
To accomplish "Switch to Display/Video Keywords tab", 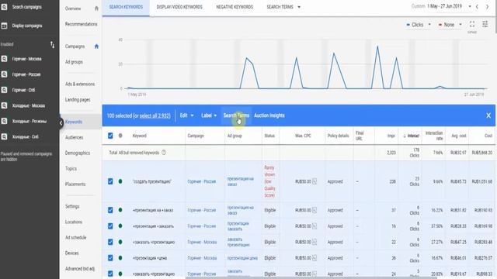I will coord(179,7).
